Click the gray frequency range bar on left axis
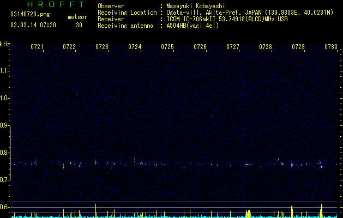Image resolution: width=343 pixels, height=218 pixels. coord(10,153)
